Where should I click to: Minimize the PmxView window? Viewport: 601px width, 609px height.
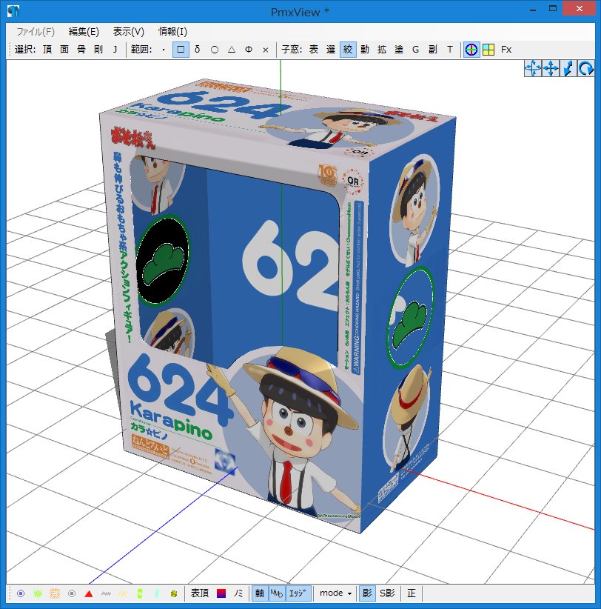click(x=533, y=10)
